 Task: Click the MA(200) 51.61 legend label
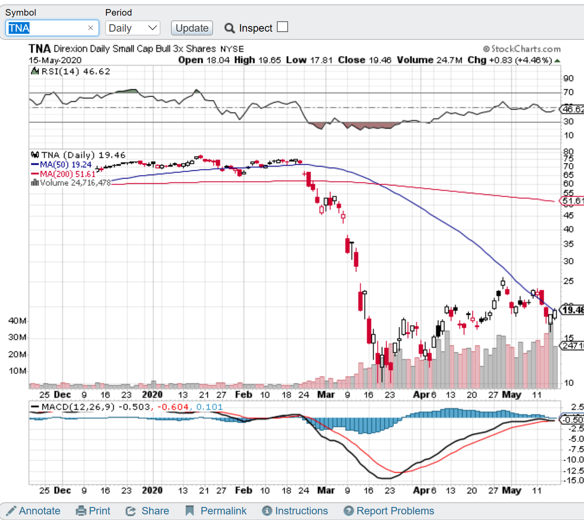coord(68,174)
